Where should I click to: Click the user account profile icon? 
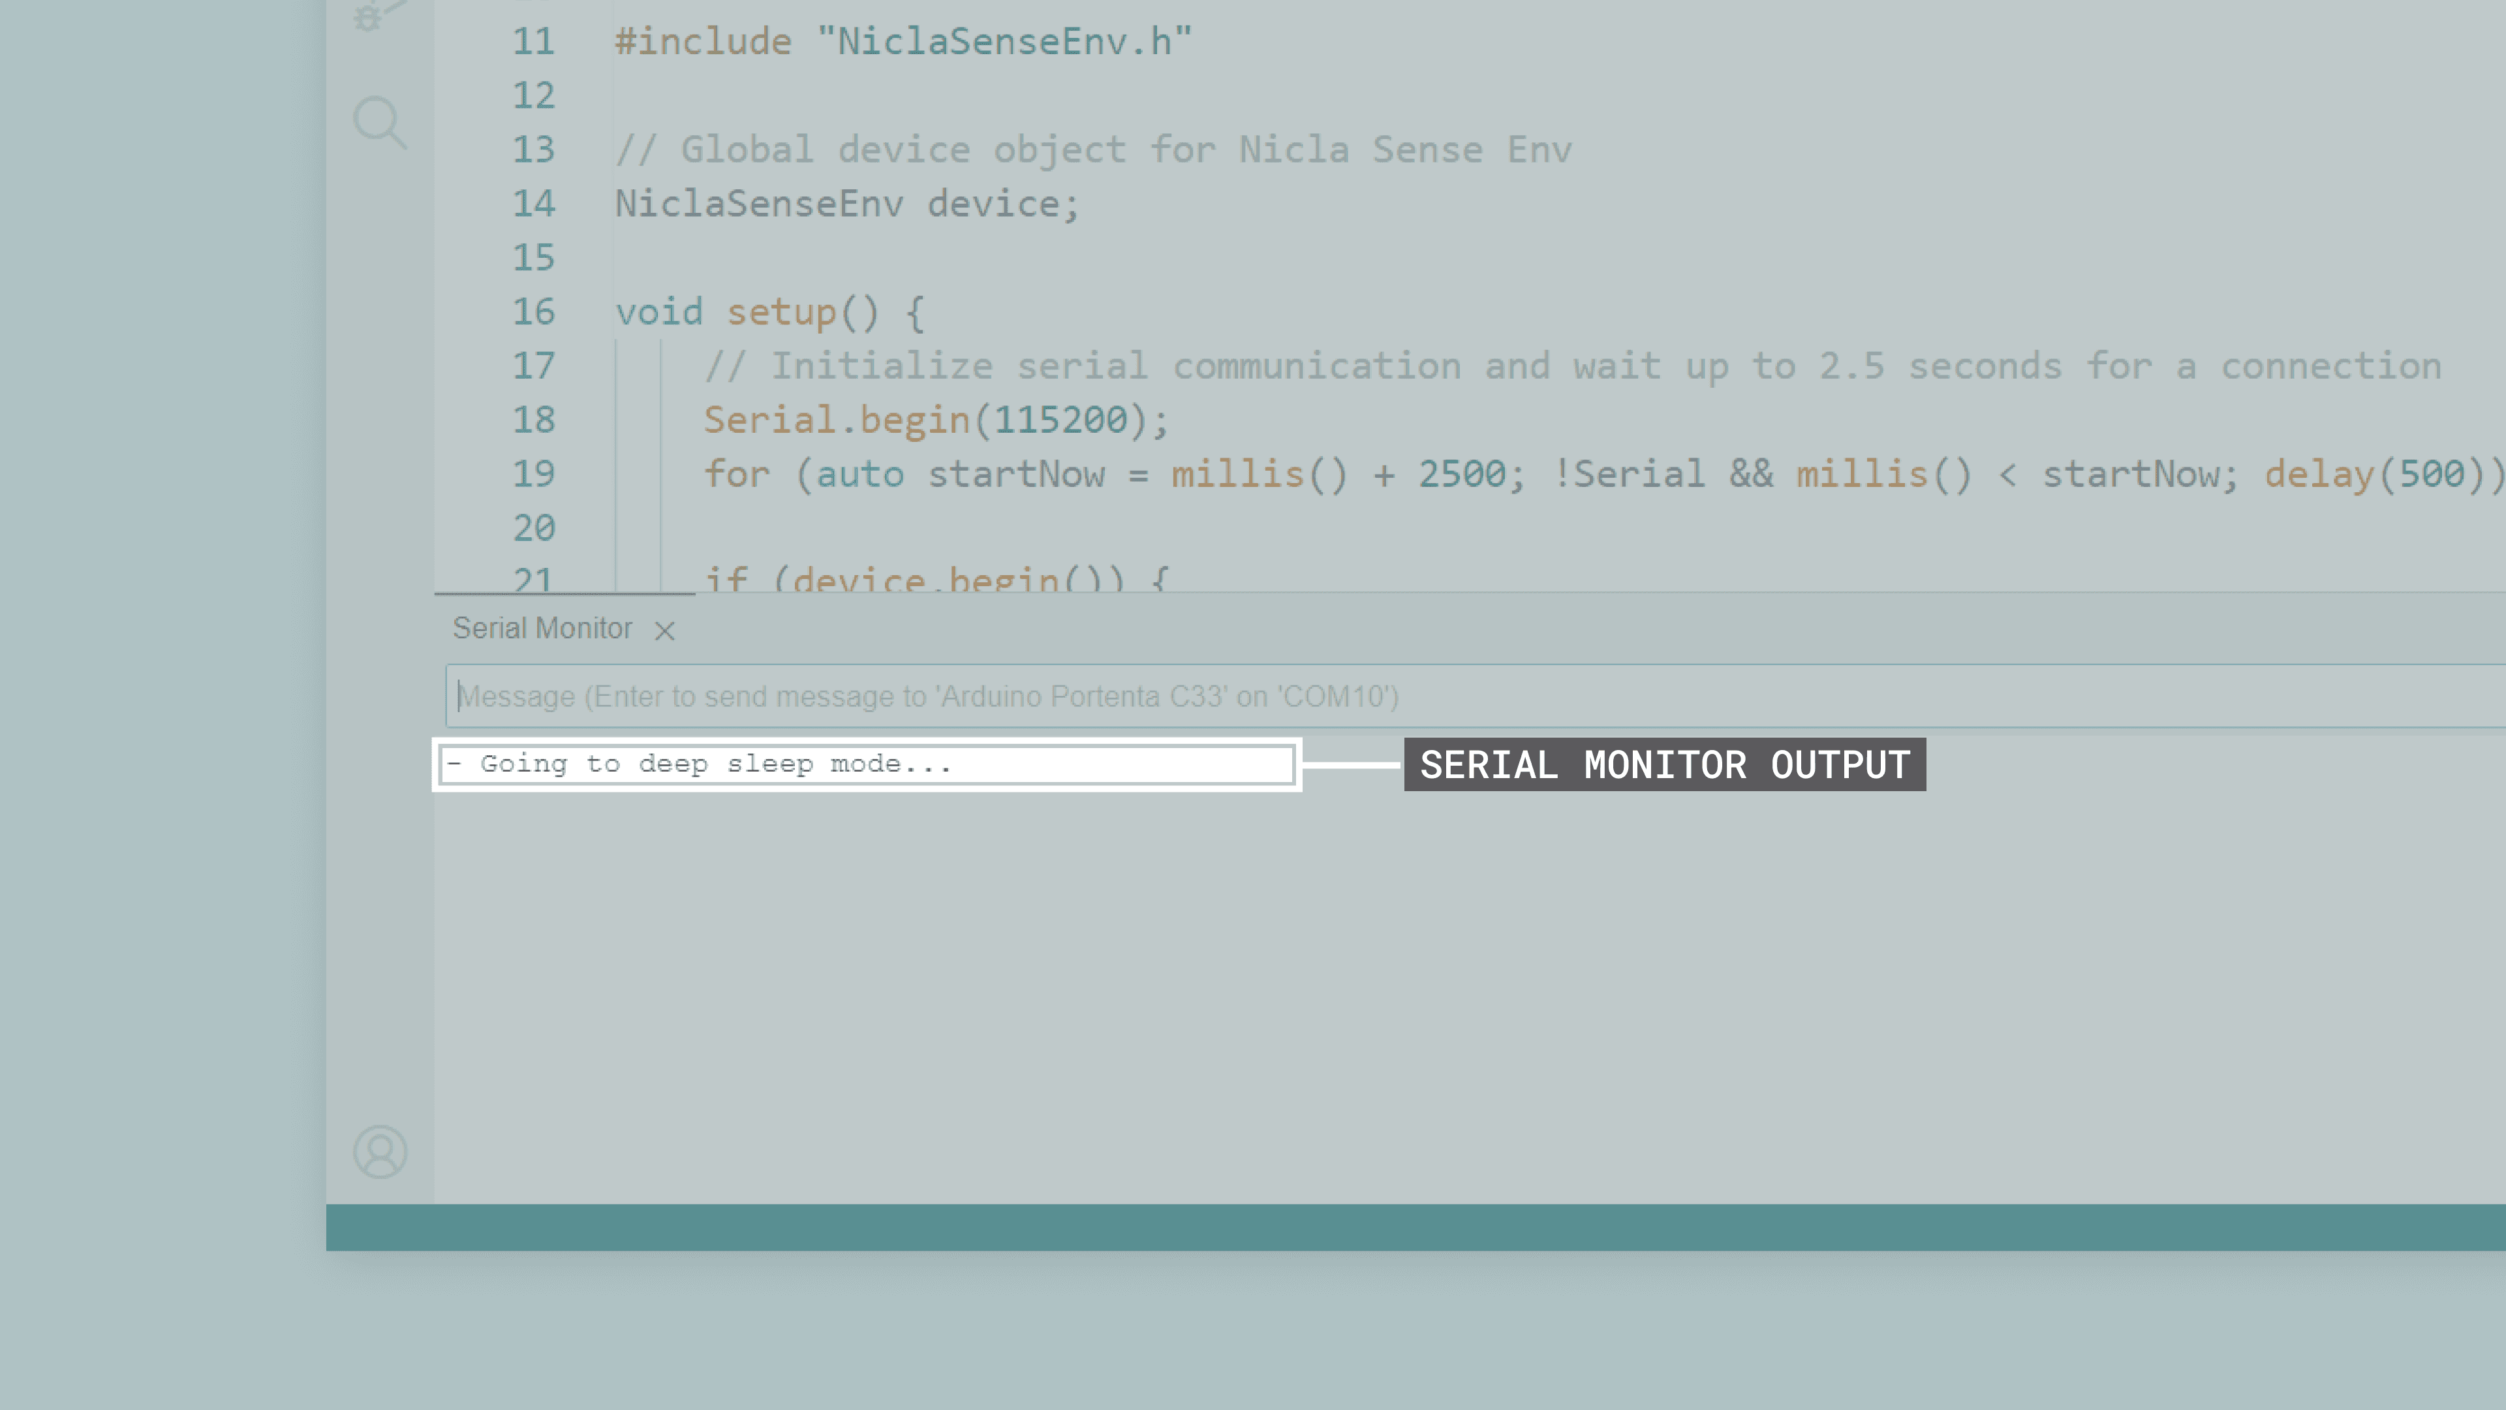coord(379,1152)
